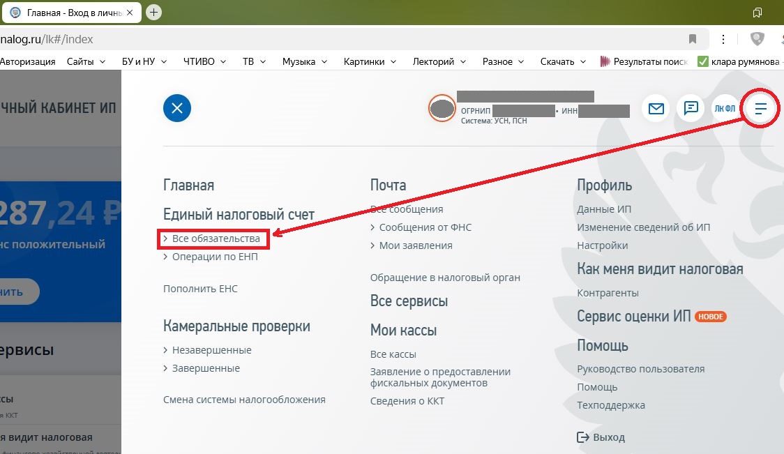Viewport: 784px width, 454px height.
Task: Open Руководство пользователя link
Action: pos(641,369)
